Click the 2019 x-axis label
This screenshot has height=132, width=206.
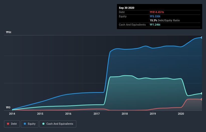point(153,114)
